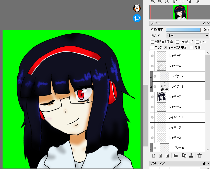Toggle visibility of レイヤー3
This screenshot has height=169, width=210.
[x=152, y=128]
